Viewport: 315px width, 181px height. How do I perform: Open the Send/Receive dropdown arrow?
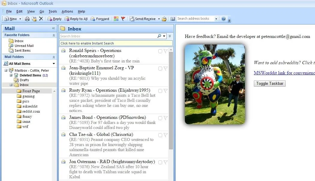coord(159,19)
